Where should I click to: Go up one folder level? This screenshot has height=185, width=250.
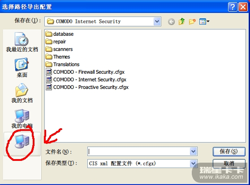pyautogui.click(x=181, y=21)
